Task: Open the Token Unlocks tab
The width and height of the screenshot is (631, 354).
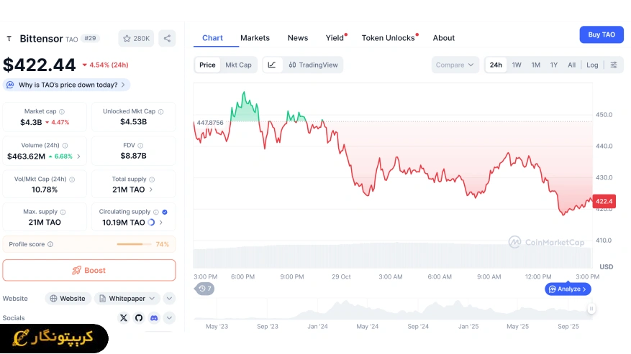Action: coord(388,38)
